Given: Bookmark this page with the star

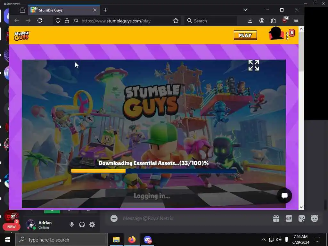Looking at the screenshot, I should tap(176, 20).
